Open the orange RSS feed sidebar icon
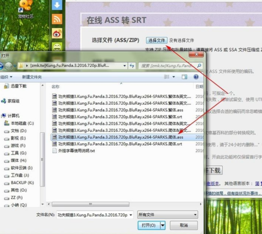Image resolution: width=262 pixels, height=234 pixels. click(x=57, y=19)
